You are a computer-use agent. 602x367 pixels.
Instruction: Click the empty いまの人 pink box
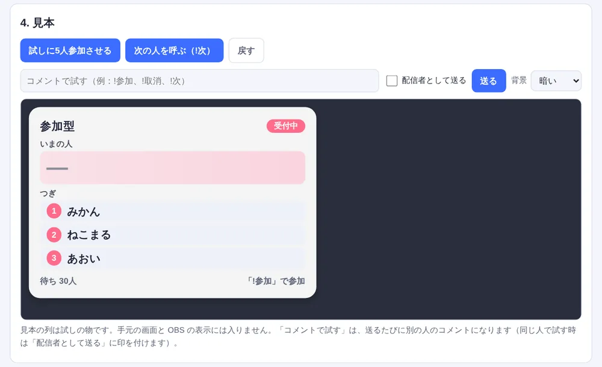(172, 168)
